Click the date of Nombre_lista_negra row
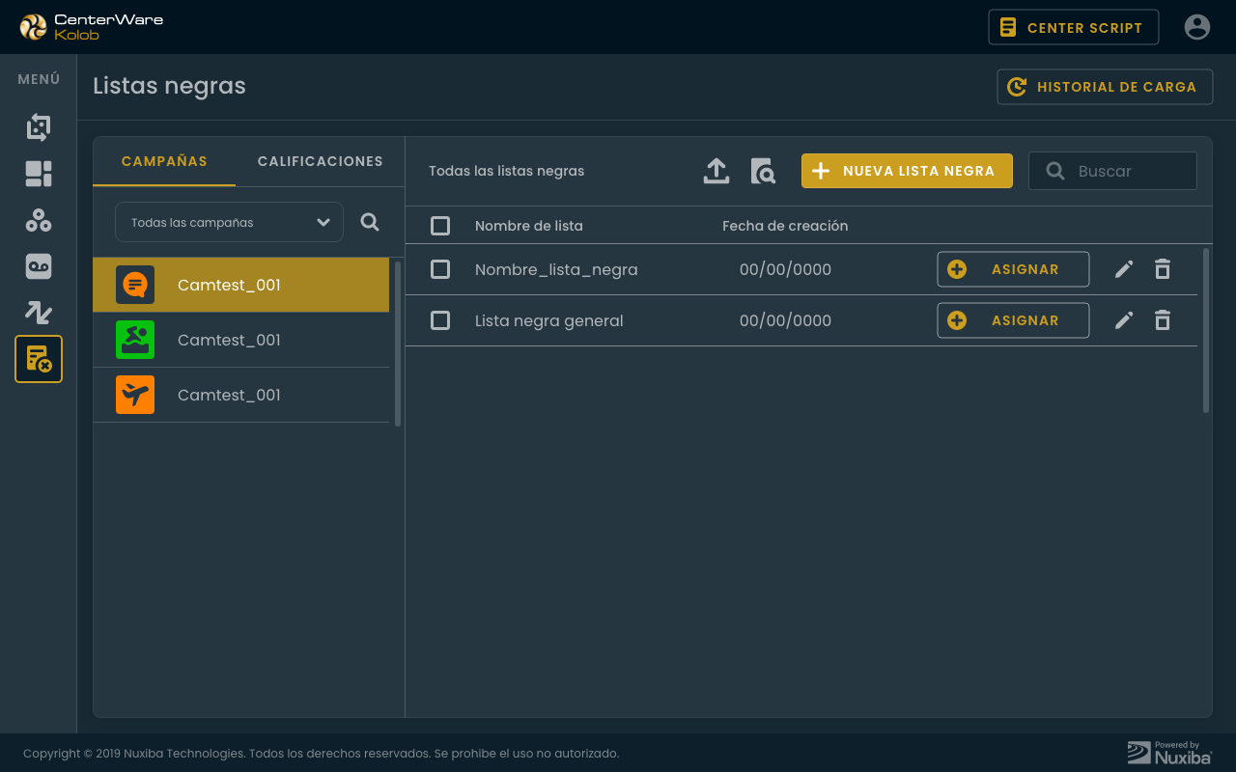Viewport: 1236px width, 772px height. 785,270
